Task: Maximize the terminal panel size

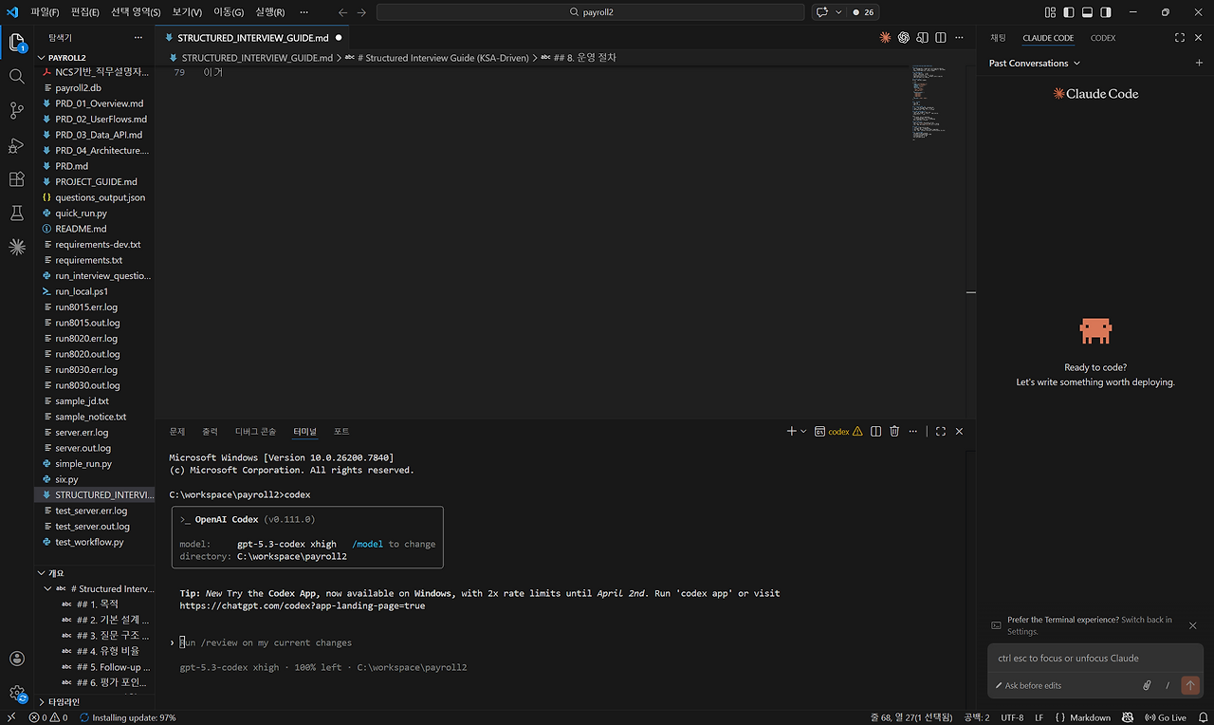Action: coord(941,431)
